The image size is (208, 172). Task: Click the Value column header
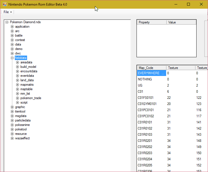(181, 22)
